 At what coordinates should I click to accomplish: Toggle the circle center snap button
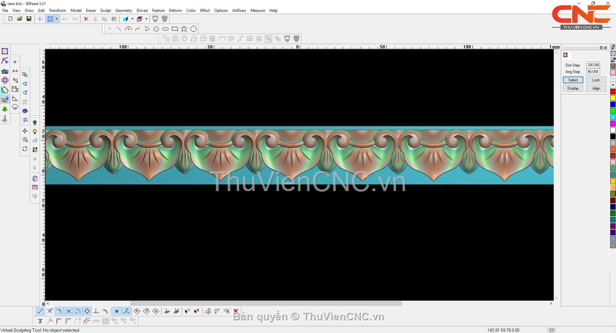coord(87,311)
